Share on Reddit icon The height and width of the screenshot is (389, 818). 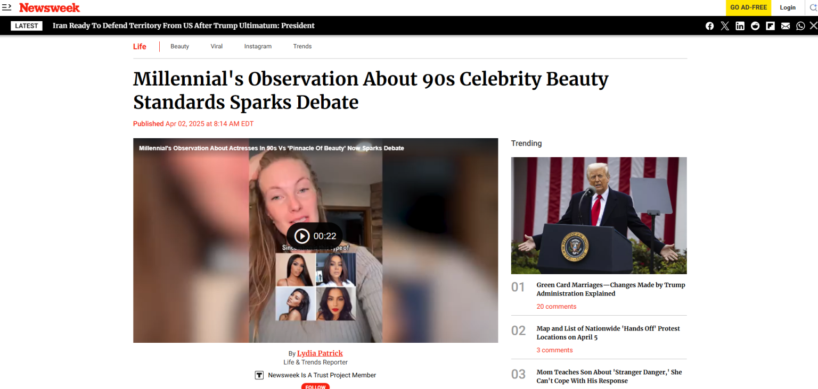pyautogui.click(x=755, y=26)
